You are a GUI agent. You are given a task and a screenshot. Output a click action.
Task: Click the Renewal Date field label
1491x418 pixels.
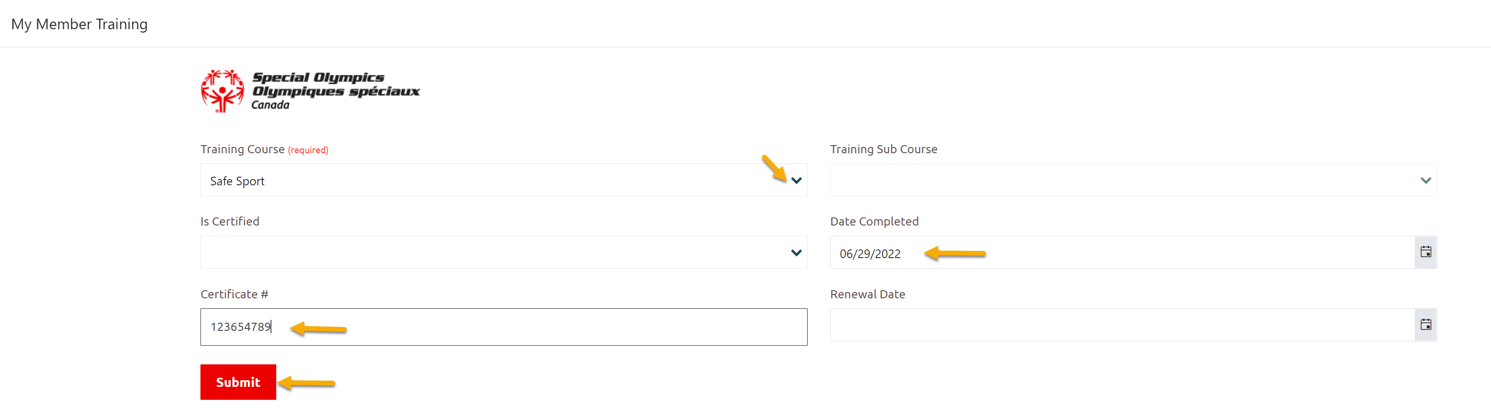(867, 294)
